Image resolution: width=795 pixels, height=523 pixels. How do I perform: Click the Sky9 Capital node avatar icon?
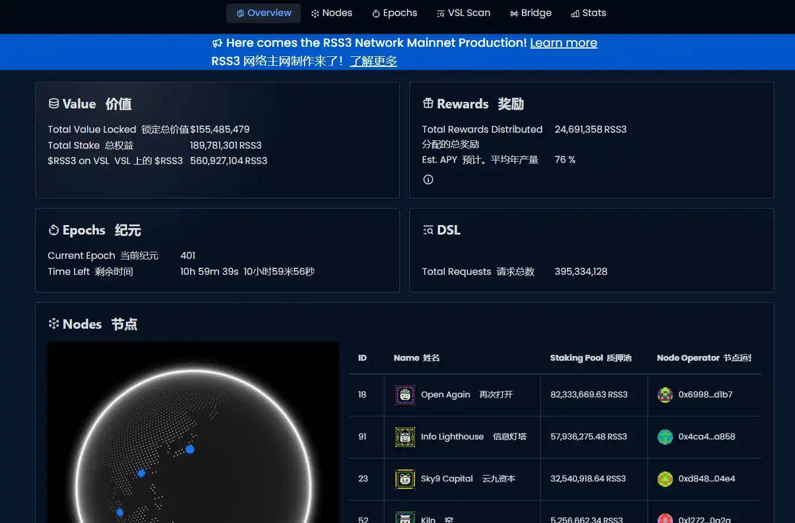[405, 479]
